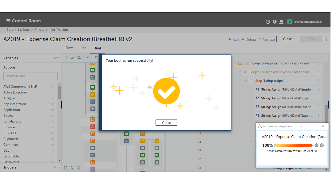The width and height of the screenshot is (331, 186).
Task: Expand the Clipboard action group
Action: pyautogui.click(x=52, y=139)
